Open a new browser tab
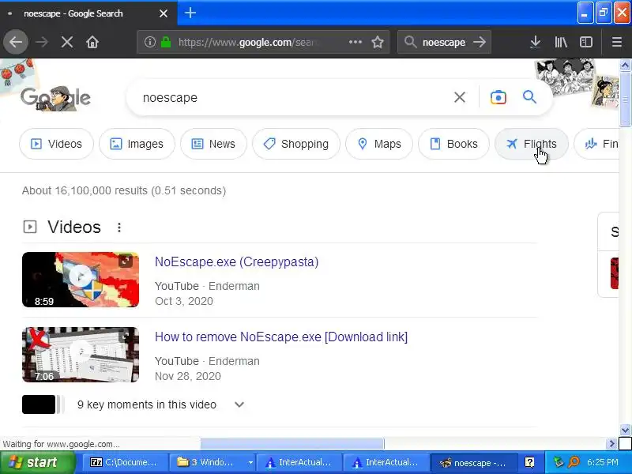The height and width of the screenshot is (474, 632). 190,13
